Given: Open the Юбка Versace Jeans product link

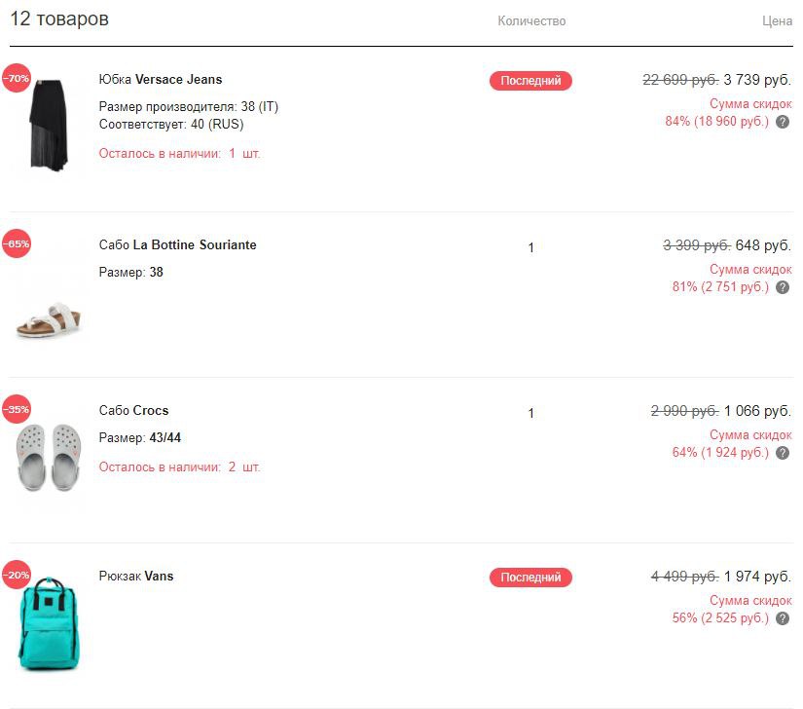Looking at the screenshot, I should tap(161, 80).
